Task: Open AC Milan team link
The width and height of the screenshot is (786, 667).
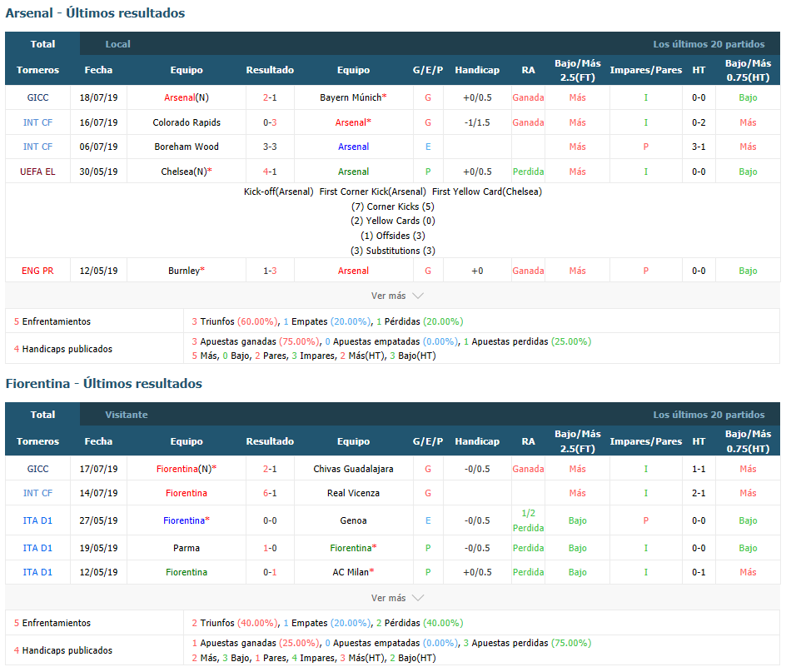Action: point(353,572)
